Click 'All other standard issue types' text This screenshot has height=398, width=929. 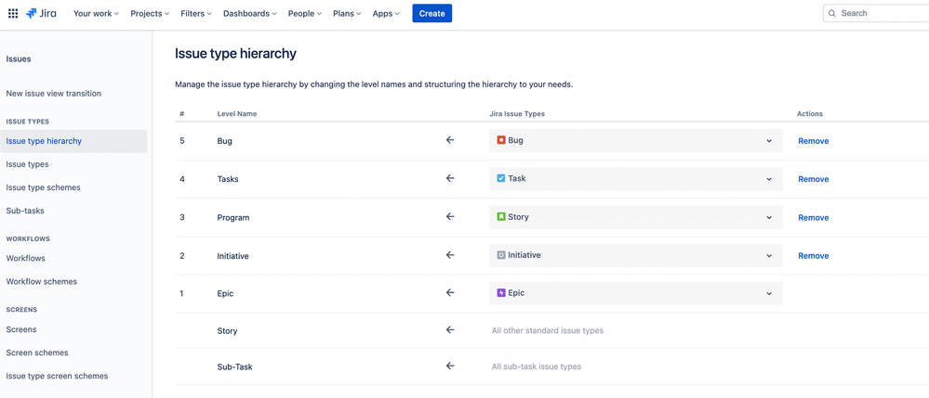coord(548,330)
